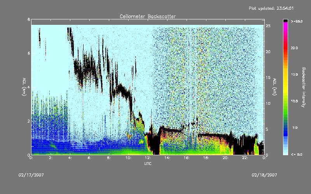
Task: Click the yellow band near 15.0 on colorbar
Action: (x=285, y=74)
